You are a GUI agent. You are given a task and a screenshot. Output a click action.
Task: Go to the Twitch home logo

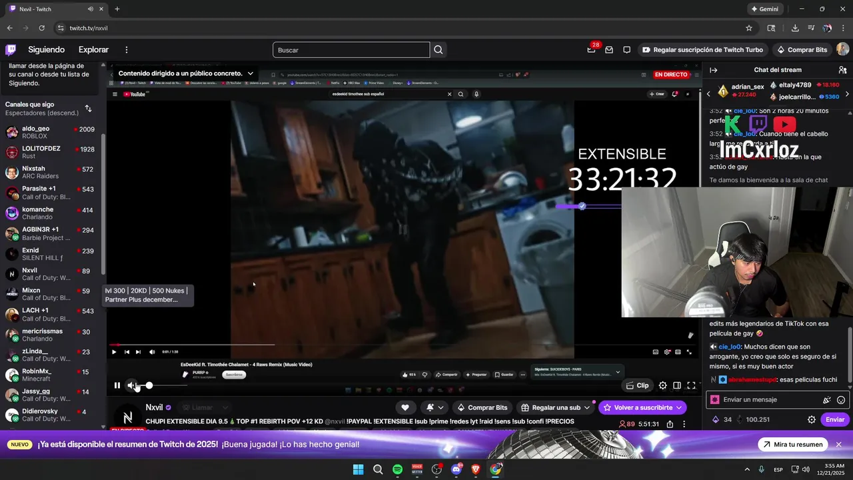pyautogui.click(x=11, y=49)
